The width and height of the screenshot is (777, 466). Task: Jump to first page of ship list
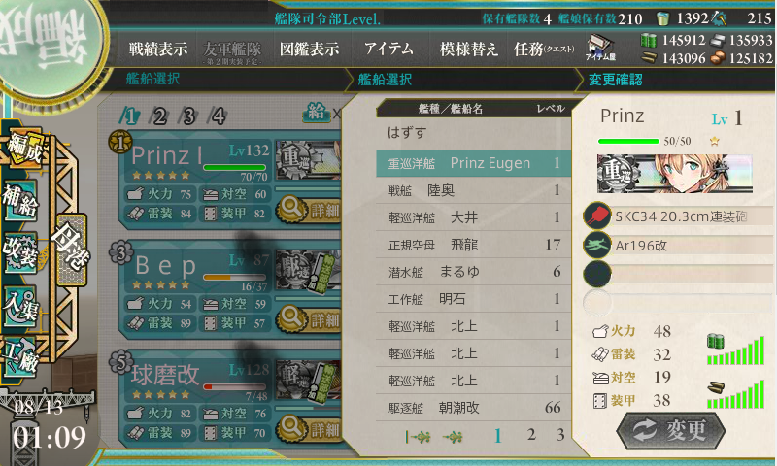tap(418, 436)
